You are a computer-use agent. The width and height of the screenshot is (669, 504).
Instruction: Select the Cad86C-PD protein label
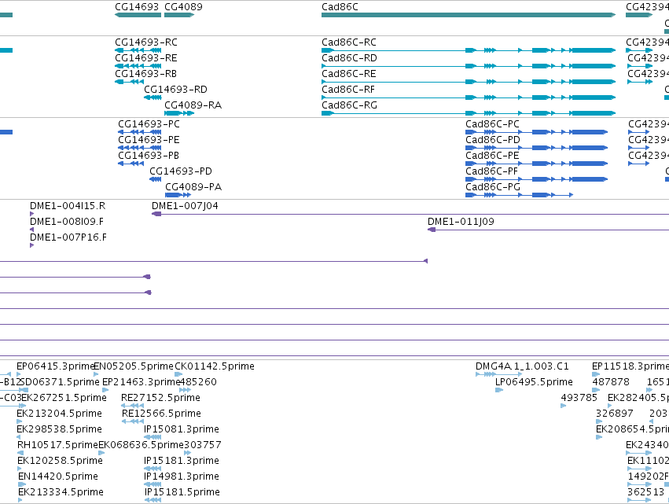tap(493, 140)
